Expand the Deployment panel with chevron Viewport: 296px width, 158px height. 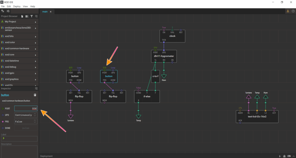click(x=294, y=156)
